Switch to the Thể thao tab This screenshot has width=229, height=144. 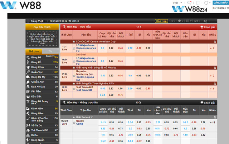point(34,51)
